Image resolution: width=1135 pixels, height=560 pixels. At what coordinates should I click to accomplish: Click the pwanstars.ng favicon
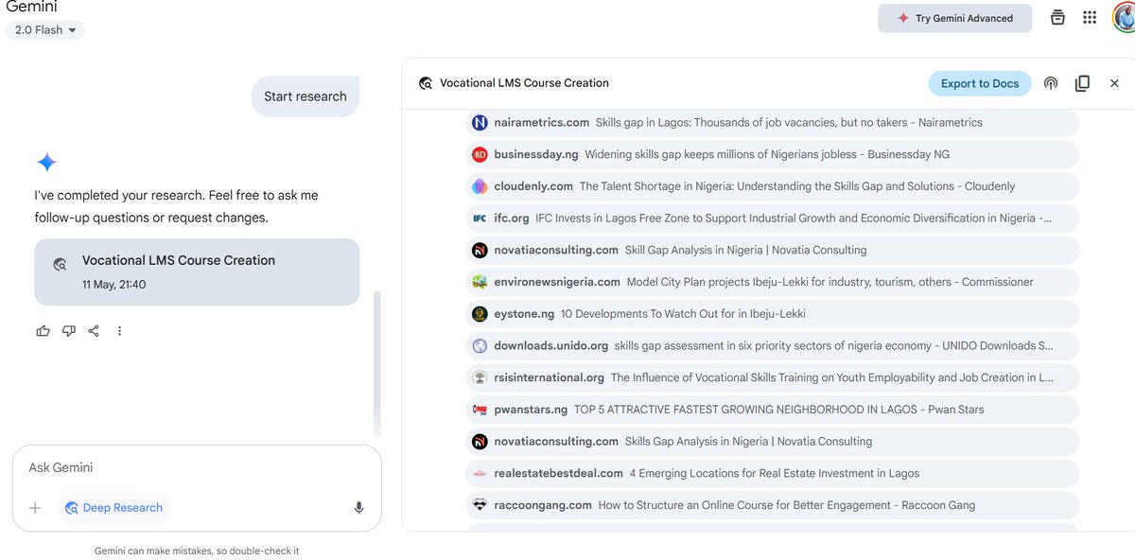(x=480, y=410)
